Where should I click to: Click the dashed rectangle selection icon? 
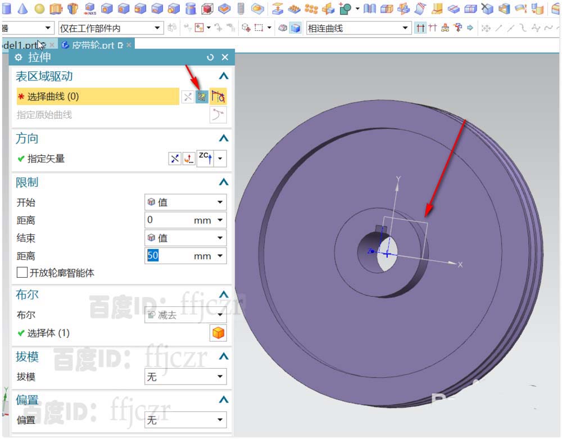click(259, 28)
